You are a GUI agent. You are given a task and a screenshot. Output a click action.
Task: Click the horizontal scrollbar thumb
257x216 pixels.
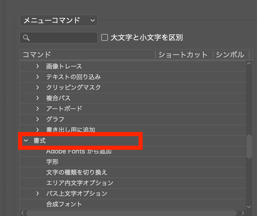coord(132,213)
